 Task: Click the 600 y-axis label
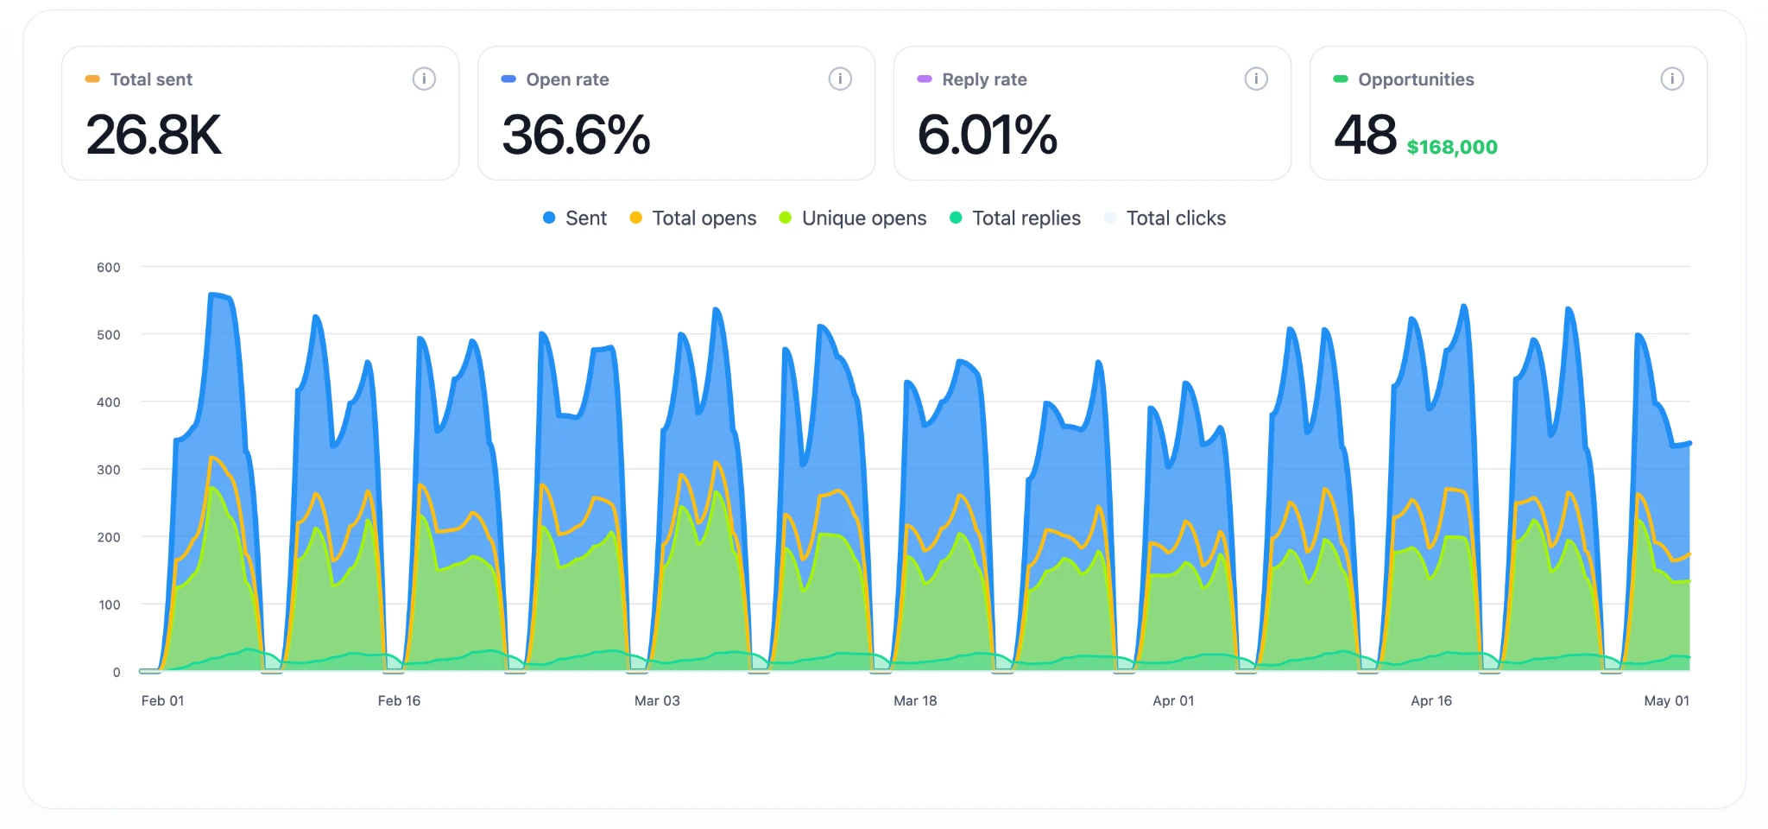pyautogui.click(x=109, y=268)
